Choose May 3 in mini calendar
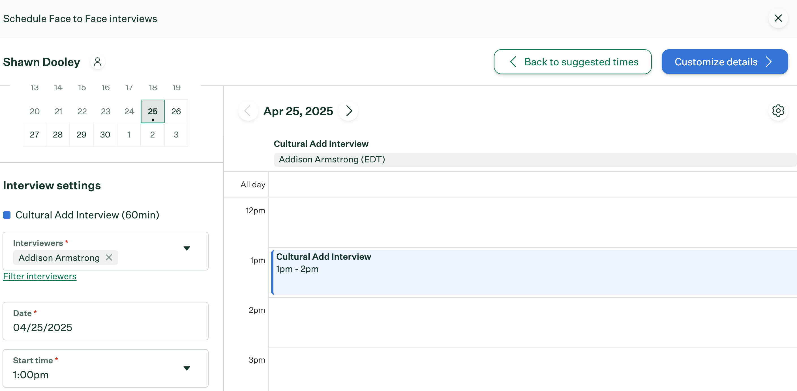 [176, 135]
